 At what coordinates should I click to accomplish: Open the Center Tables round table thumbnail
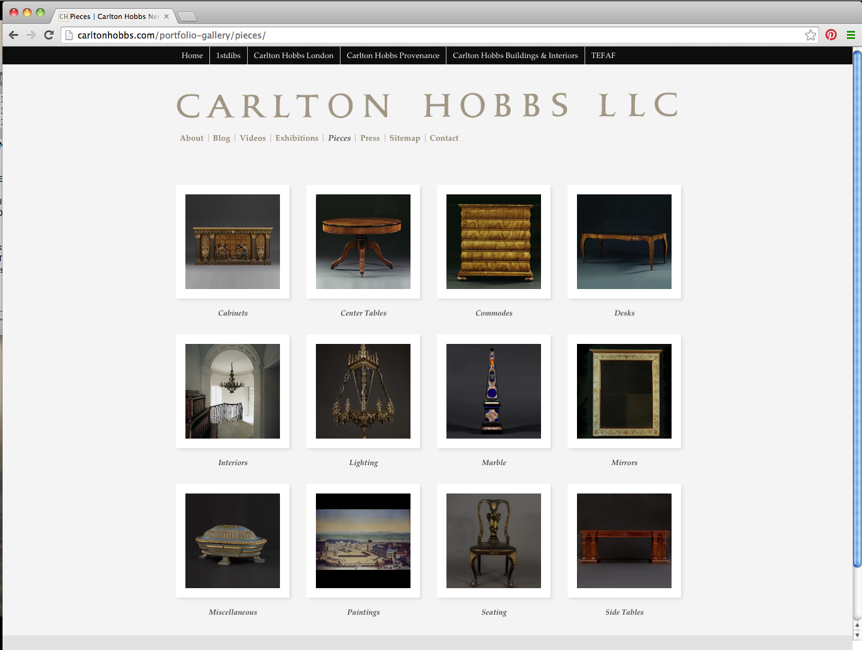[x=363, y=242]
